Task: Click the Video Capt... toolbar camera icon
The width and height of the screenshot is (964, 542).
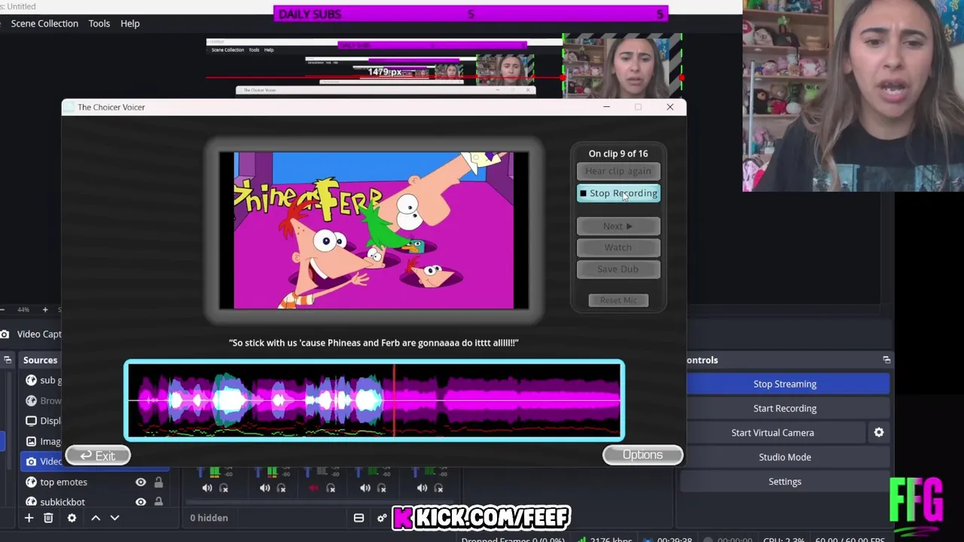Action: click(5, 334)
